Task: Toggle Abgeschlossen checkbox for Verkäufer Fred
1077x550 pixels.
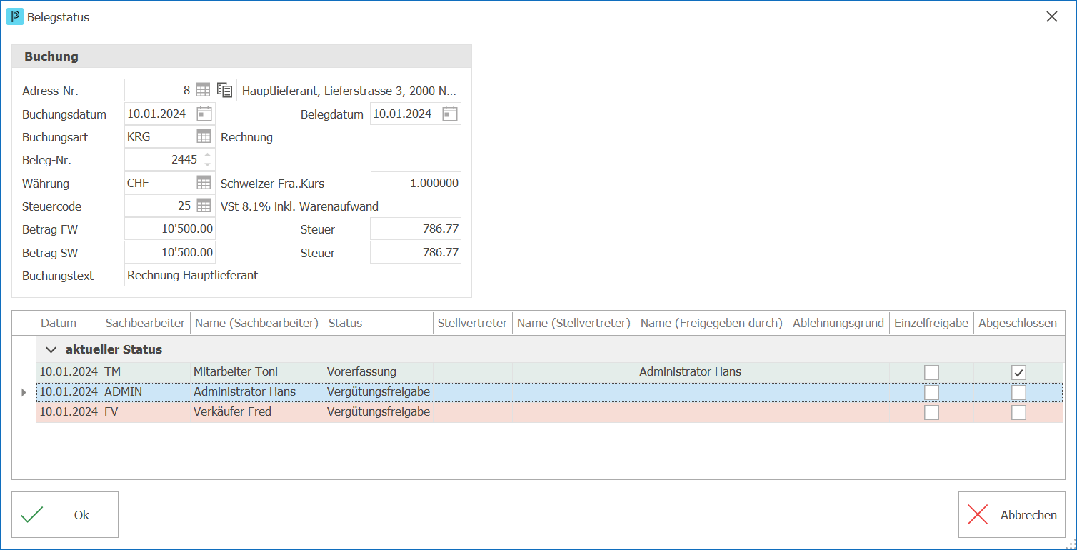Action: click(x=1018, y=412)
